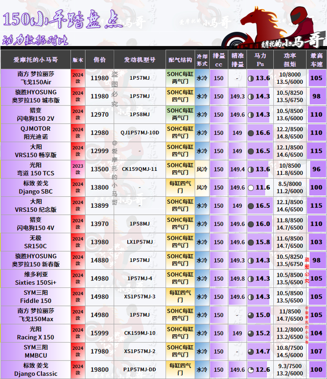Select the 光阳 弯道 150 TCS name cell

click(x=36, y=169)
